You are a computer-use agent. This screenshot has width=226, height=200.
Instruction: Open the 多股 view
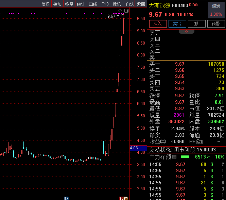coord(69,4)
